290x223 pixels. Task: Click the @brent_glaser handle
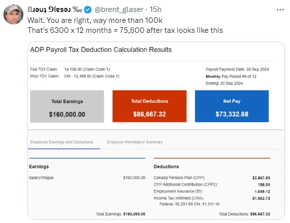tap(119, 9)
